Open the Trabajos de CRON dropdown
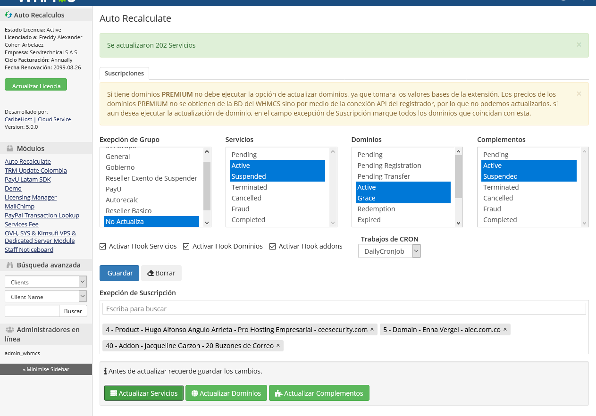 (x=389, y=251)
